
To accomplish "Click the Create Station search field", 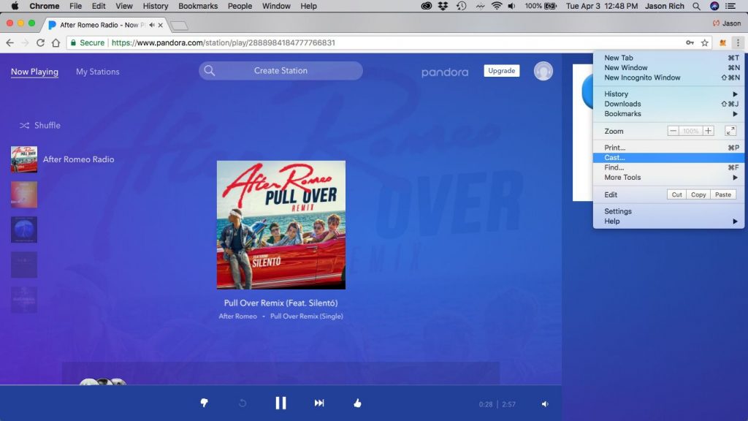I will coord(280,71).
